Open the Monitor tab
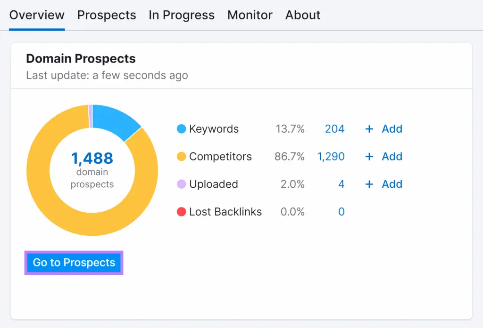 [250, 15]
